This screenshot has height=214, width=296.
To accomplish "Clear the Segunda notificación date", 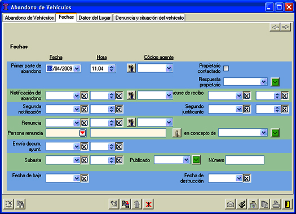I will pos(85,110).
